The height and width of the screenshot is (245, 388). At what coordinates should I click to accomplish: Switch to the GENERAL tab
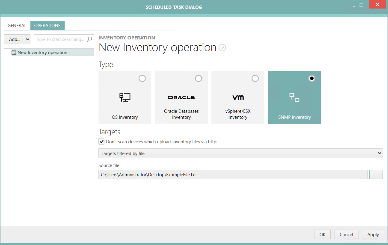(x=17, y=25)
